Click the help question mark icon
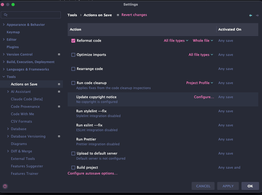This screenshot has height=195, width=262. click(x=5, y=186)
